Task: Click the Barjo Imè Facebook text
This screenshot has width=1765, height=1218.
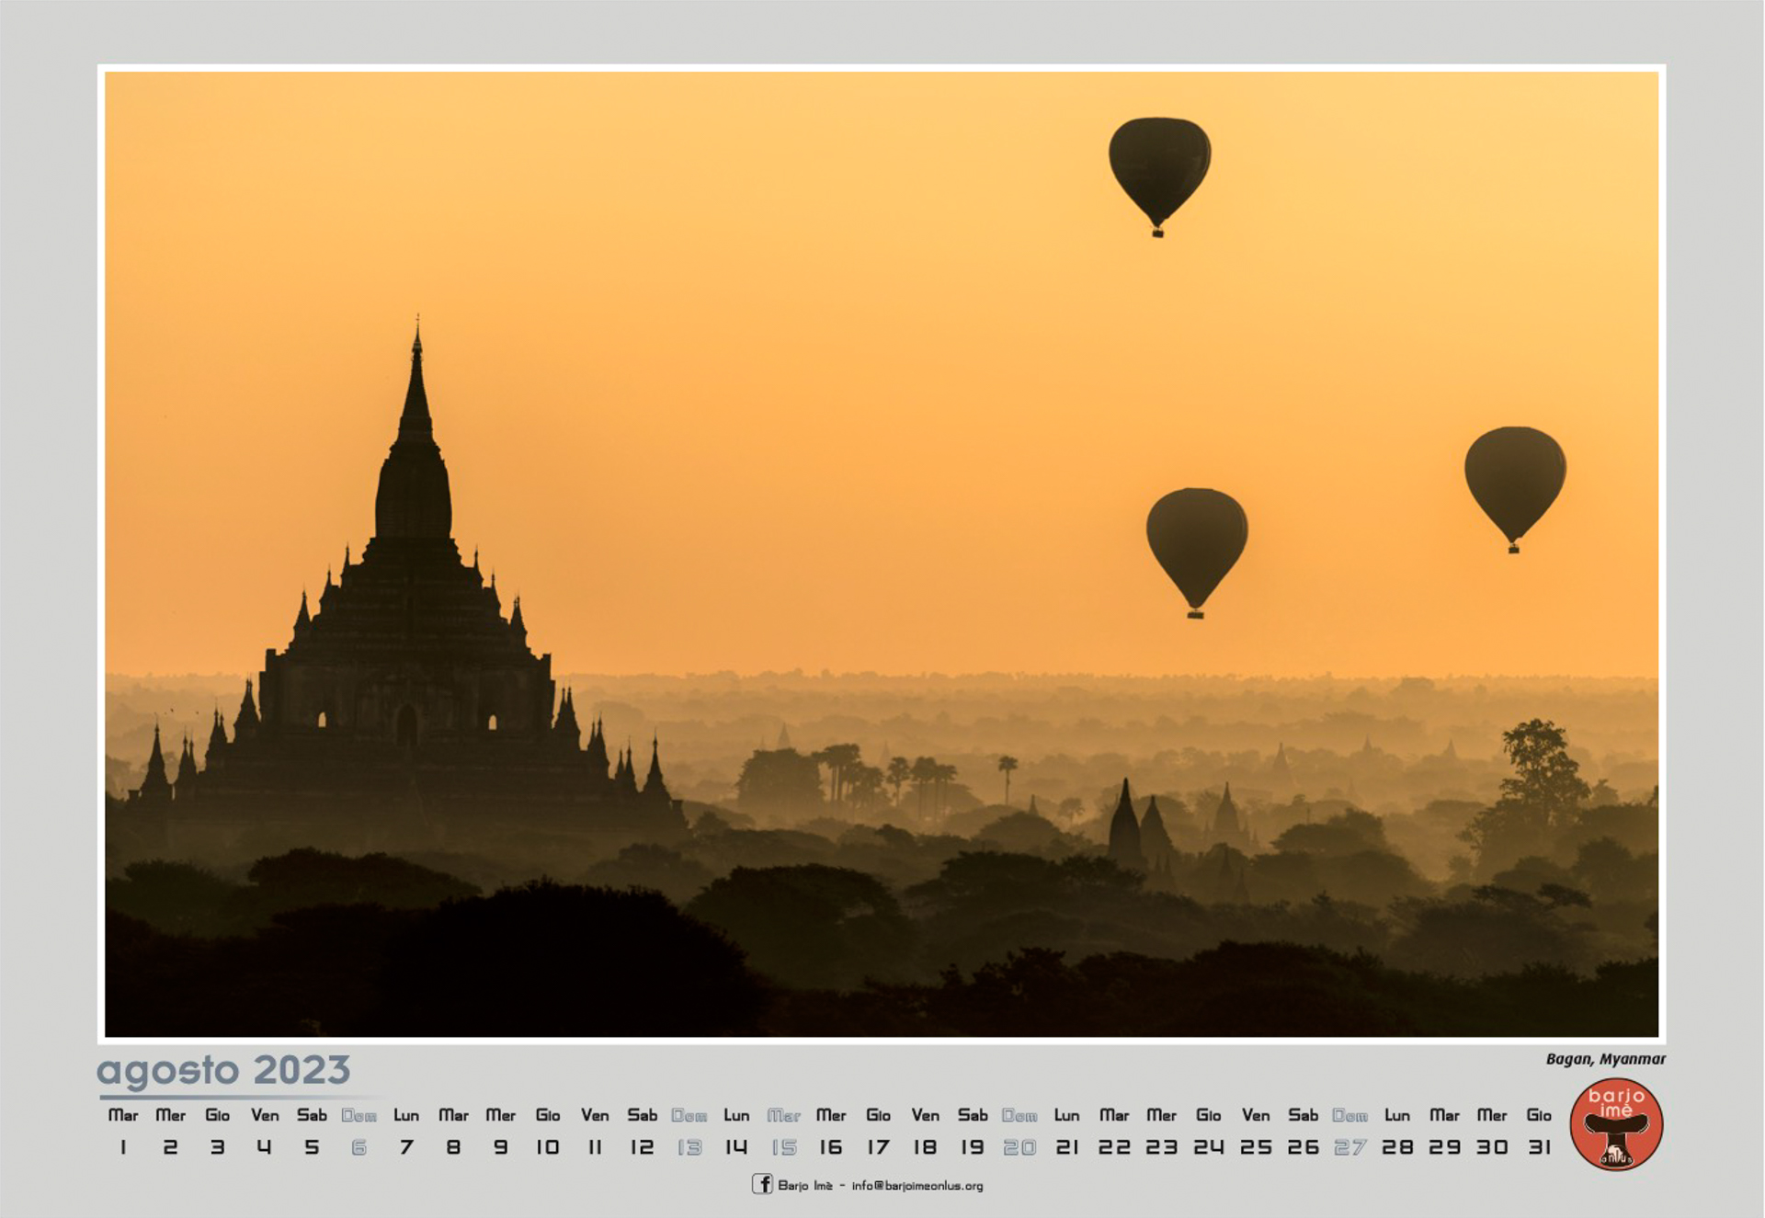Action: (x=805, y=1186)
